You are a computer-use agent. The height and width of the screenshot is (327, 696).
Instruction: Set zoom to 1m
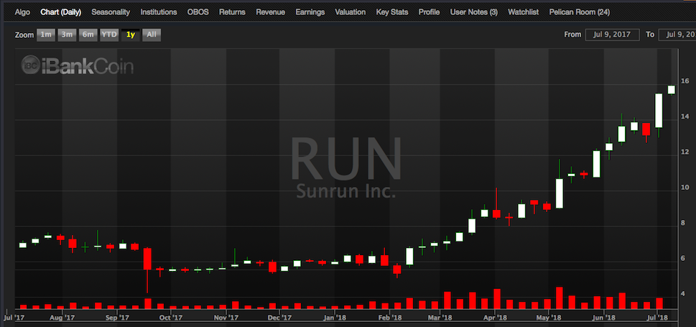click(x=46, y=34)
